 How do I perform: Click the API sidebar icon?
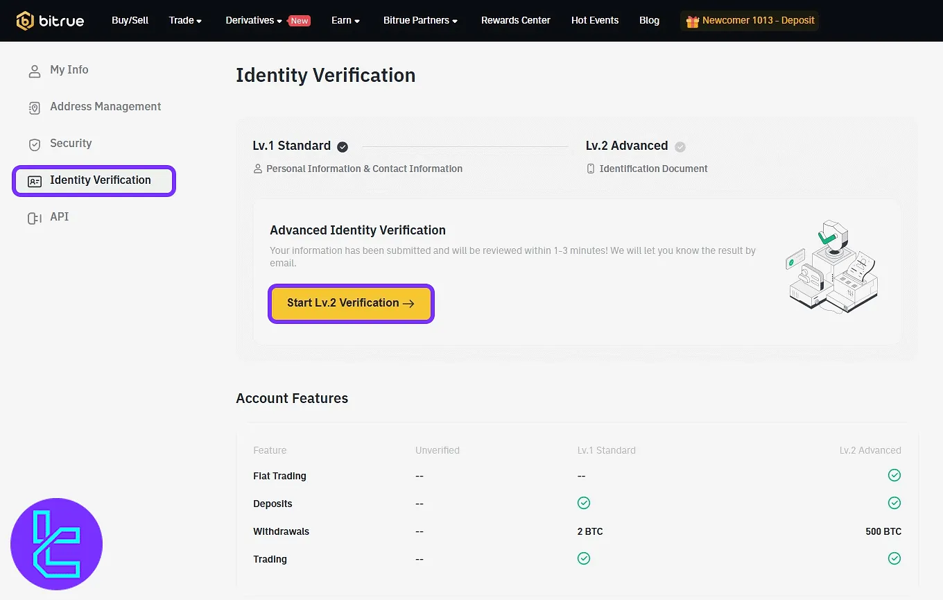coord(34,218)
